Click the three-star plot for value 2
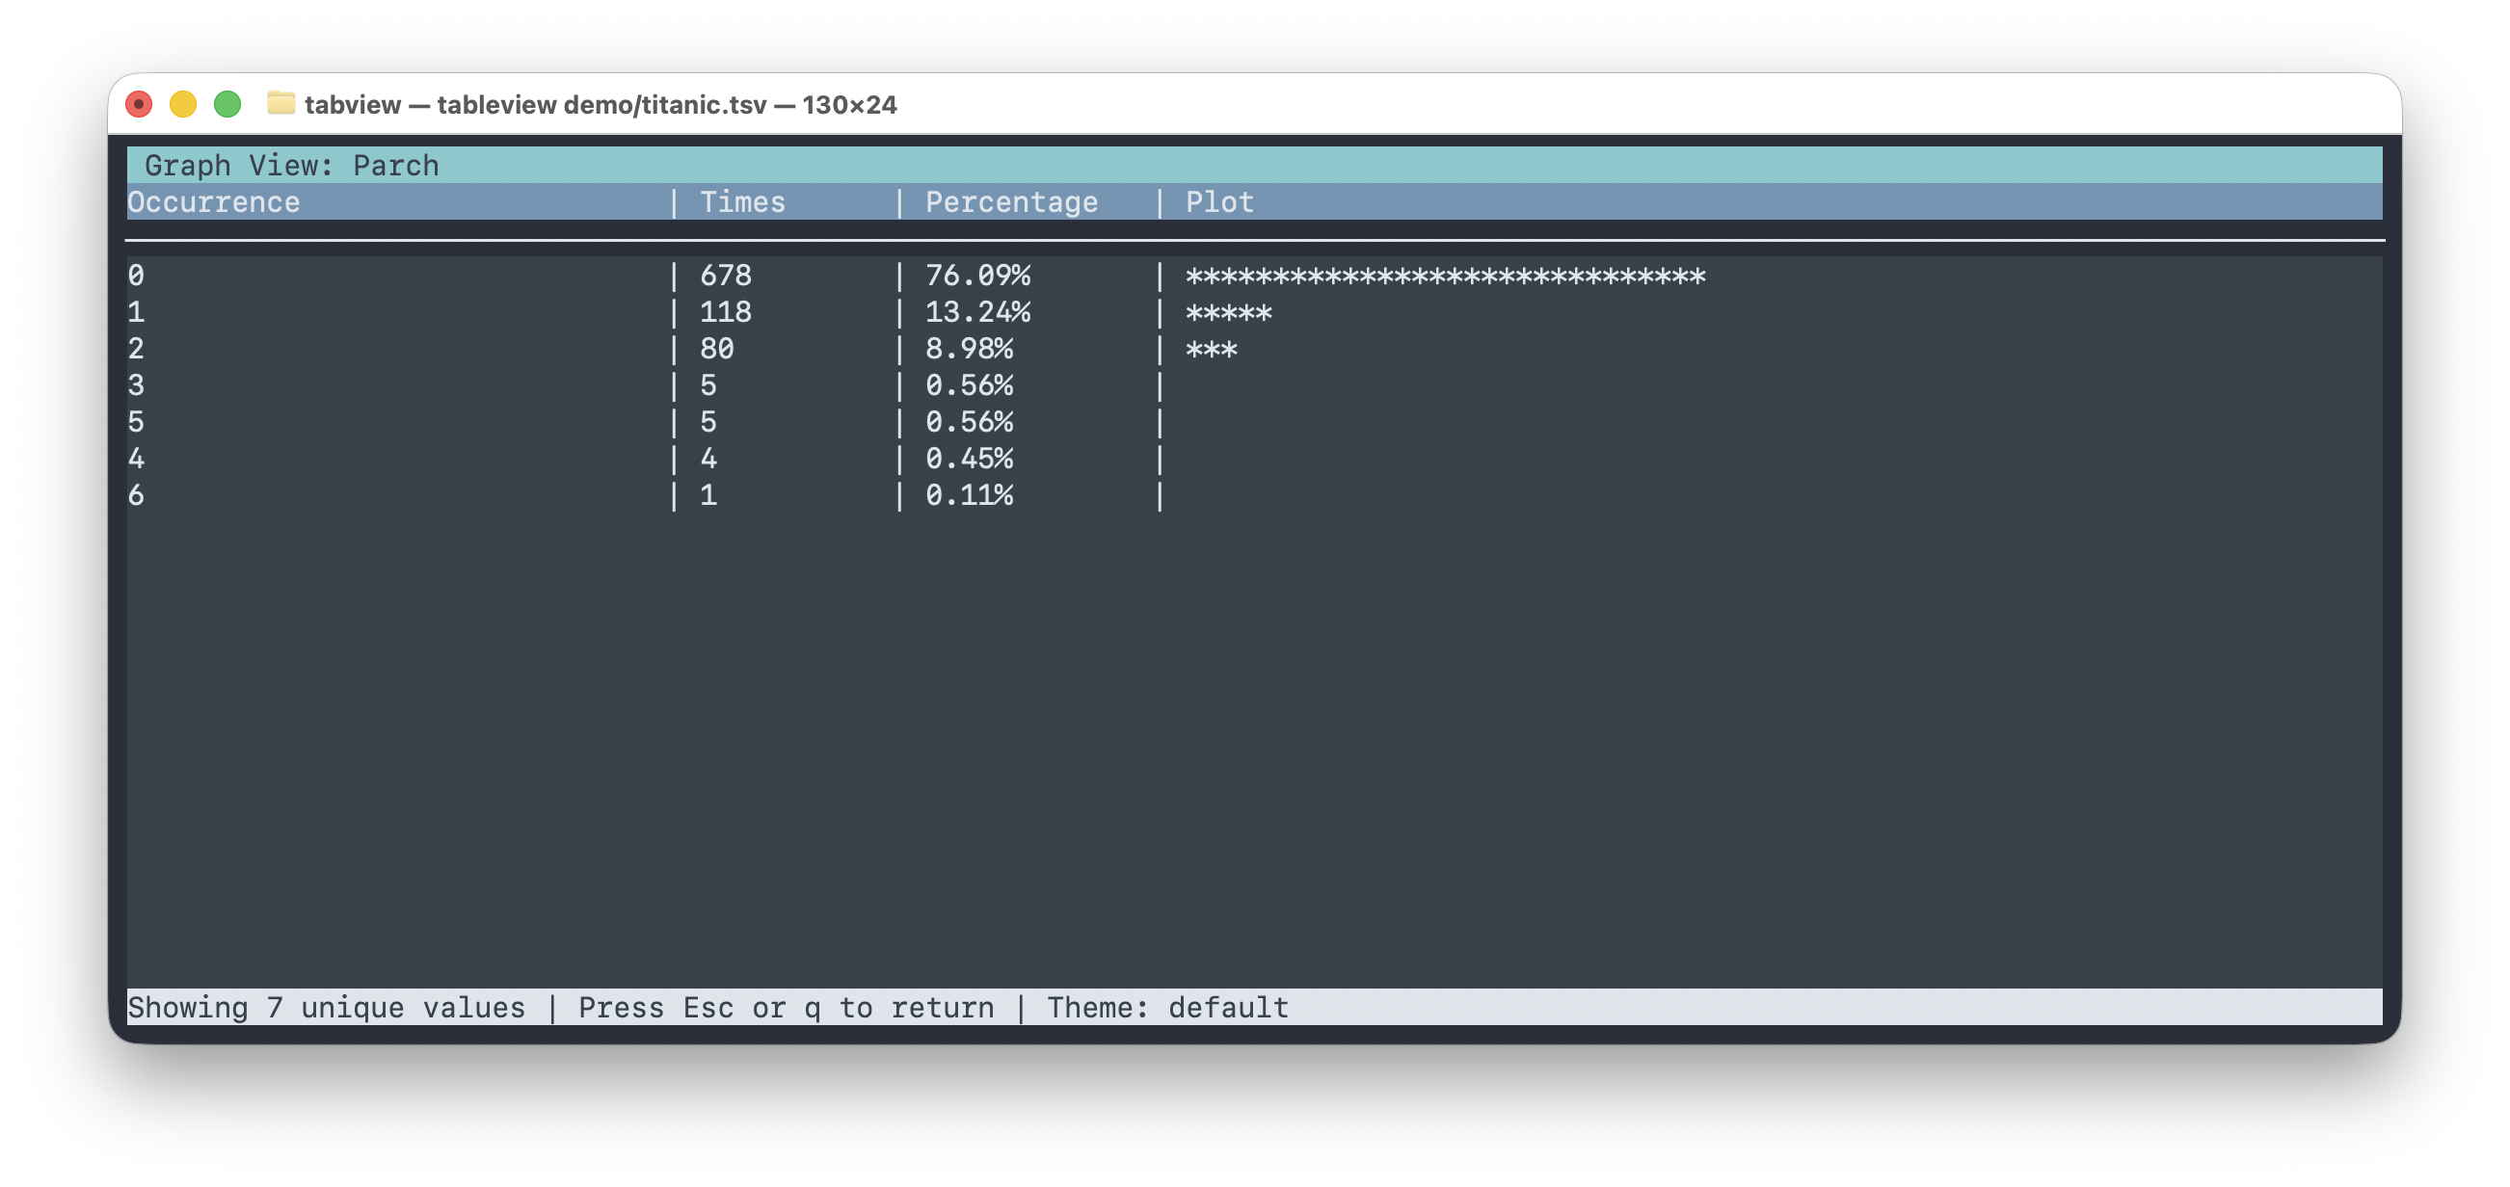This screenshot has width=2510, height=1187. coord(1212,349)
